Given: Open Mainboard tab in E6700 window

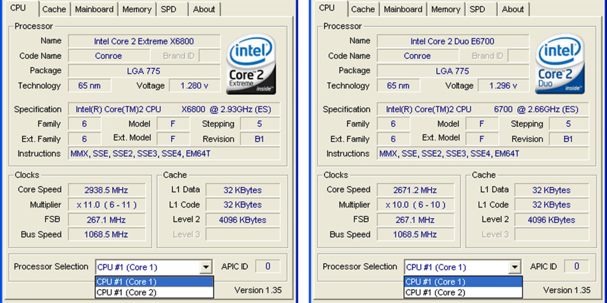Looking at the screenshot, I should point(403,9).
